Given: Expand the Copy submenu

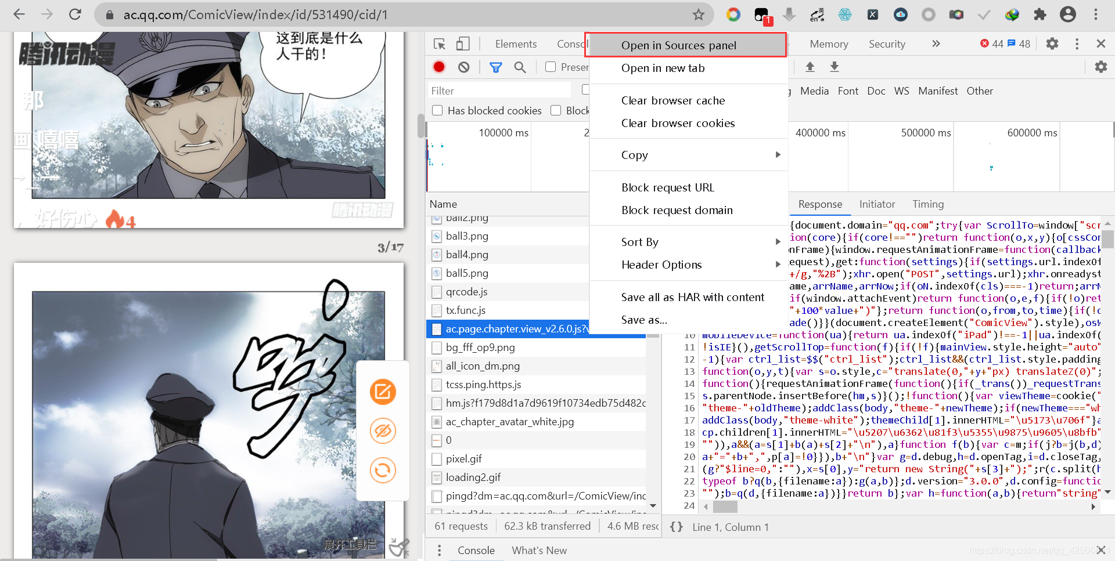Looking at the screenshot, I should coord(688,155).
